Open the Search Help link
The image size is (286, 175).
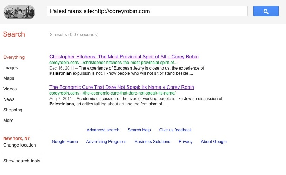coord(139,130)
